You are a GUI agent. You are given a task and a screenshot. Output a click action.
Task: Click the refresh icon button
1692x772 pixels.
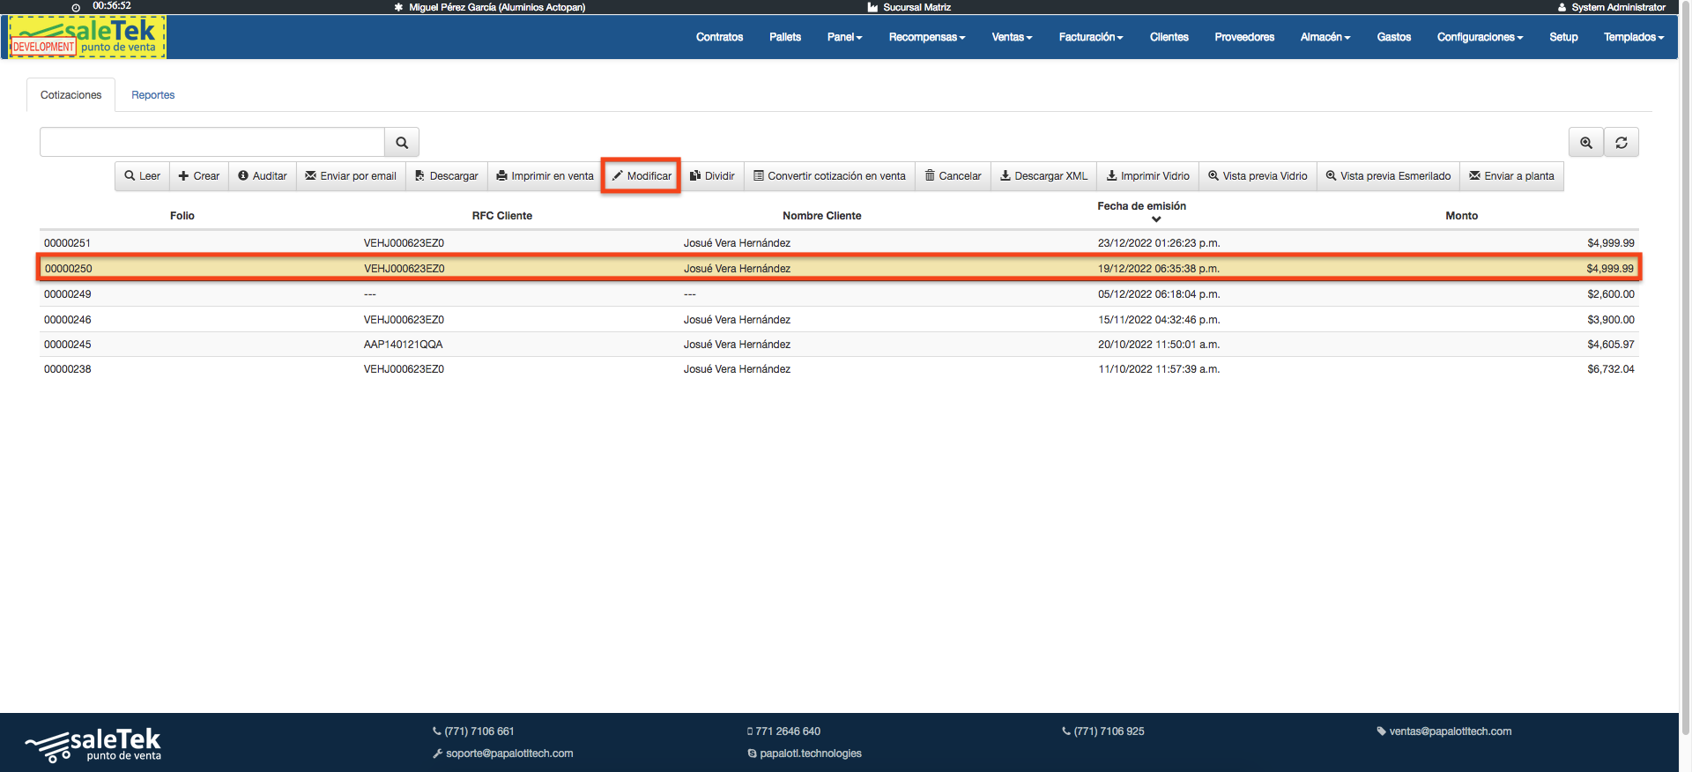1621,143
